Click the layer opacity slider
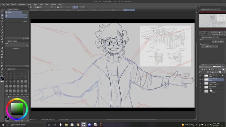226x127 pixels. (x=217, y=67)
